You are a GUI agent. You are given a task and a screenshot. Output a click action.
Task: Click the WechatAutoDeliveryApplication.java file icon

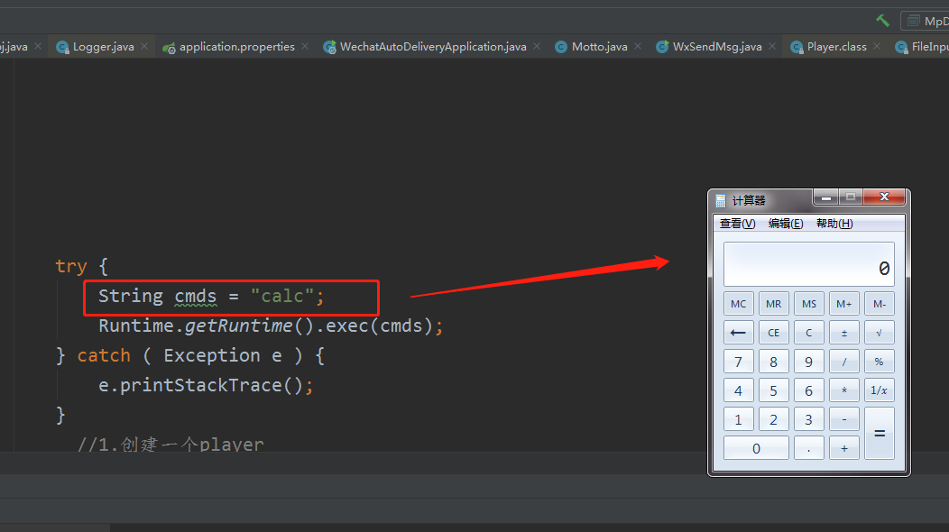[330, 47]
